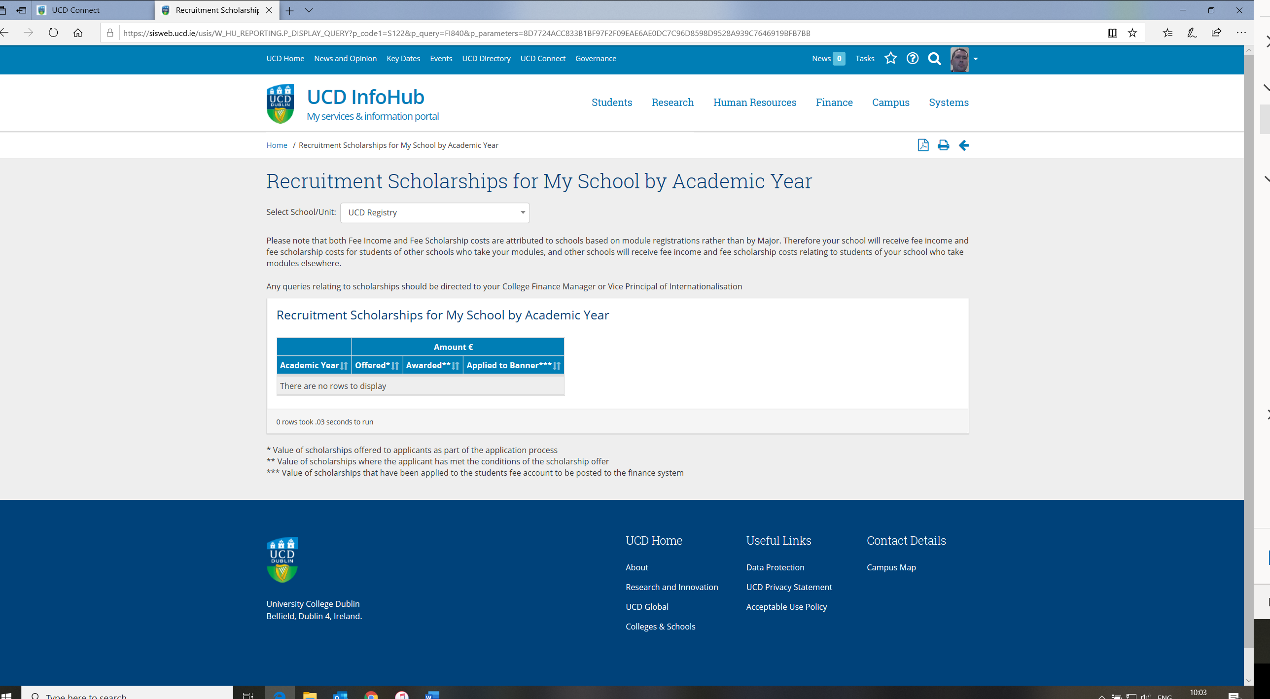Open the Campus menu
The height and width of the screenshot is (699, 1270).
[x=890, y=103]
